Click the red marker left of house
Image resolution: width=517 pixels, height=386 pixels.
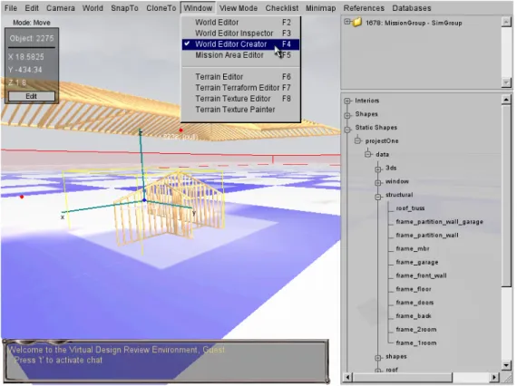[22, 197]
